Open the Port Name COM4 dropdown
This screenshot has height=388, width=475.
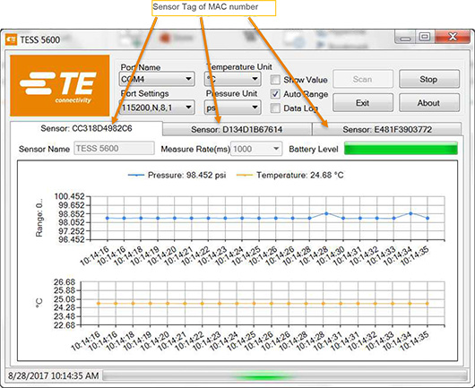[x=157, y=79]
